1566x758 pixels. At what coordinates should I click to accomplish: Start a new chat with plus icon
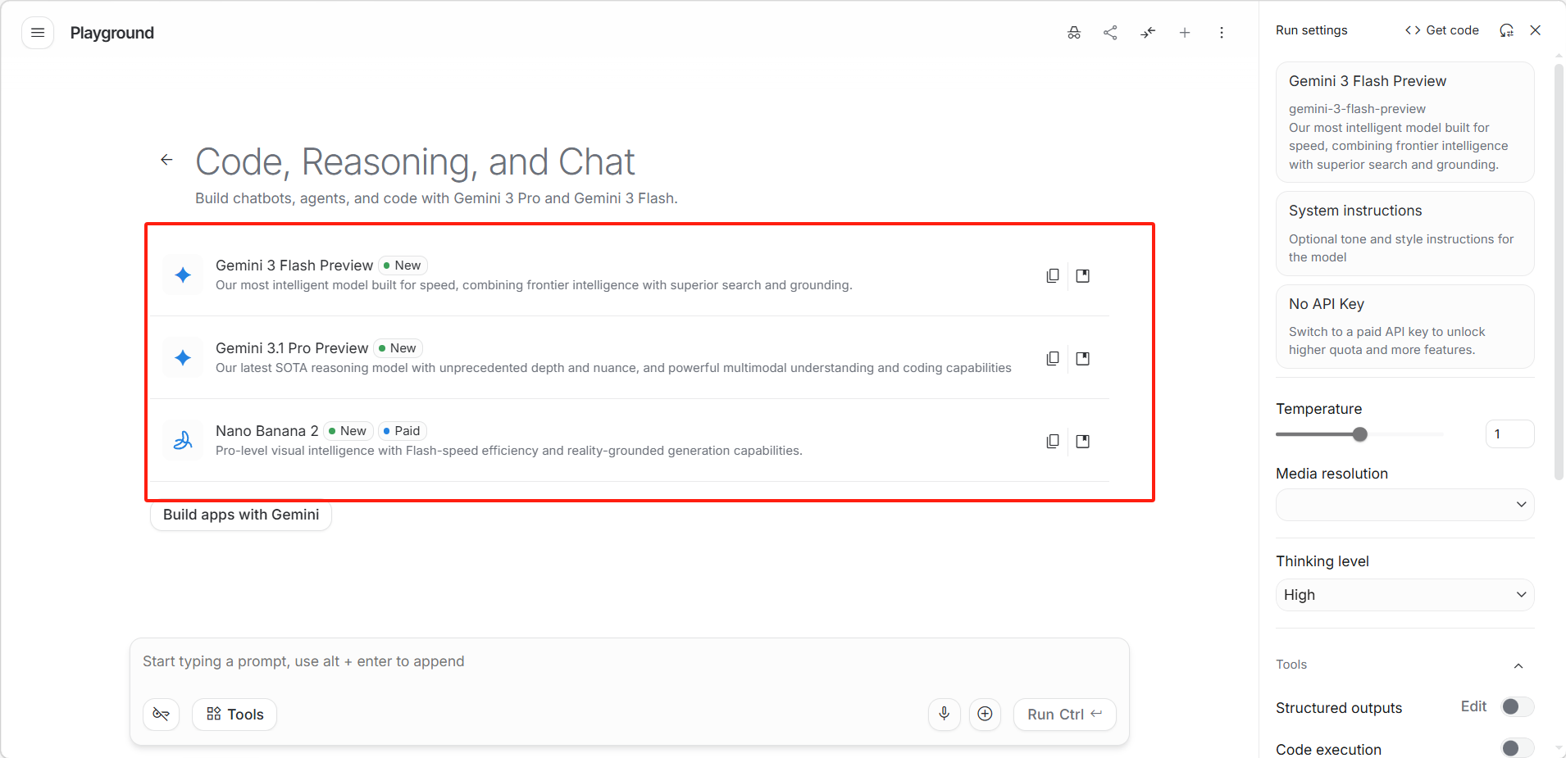click(1185, 33)
